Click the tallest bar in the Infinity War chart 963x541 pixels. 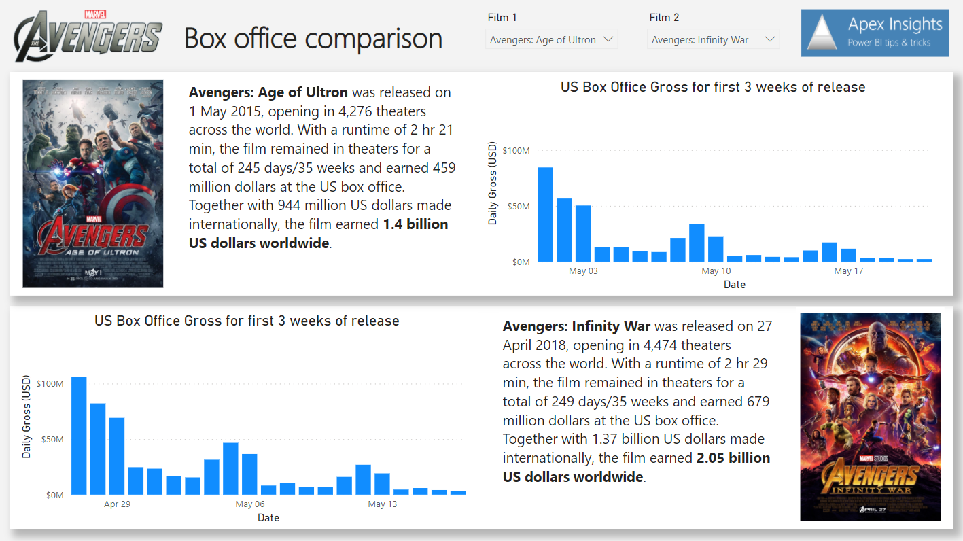79,436
